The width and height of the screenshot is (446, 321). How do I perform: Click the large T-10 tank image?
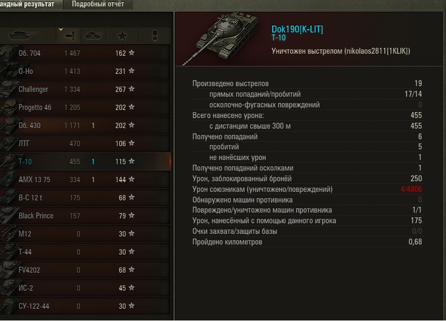coord(221,38)
